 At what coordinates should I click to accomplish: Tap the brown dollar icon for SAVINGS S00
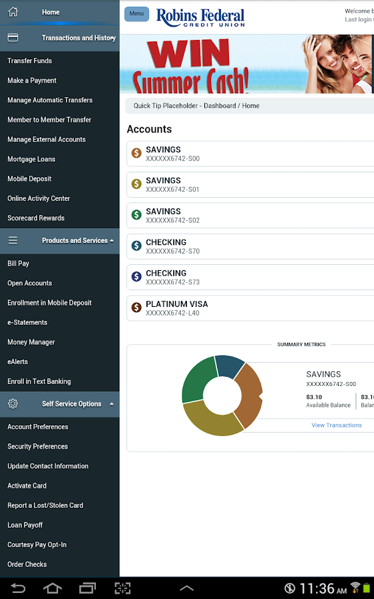(x=136, y=153)
